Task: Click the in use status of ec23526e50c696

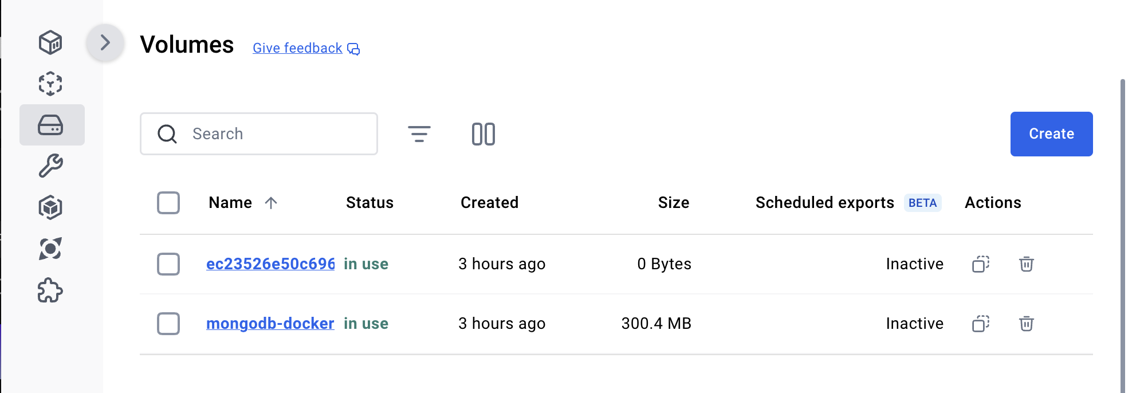Action: (366, 264)
